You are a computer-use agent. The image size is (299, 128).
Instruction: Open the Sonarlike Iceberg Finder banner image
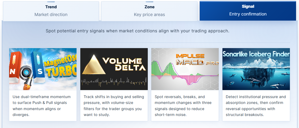click(x=256, y=69)
